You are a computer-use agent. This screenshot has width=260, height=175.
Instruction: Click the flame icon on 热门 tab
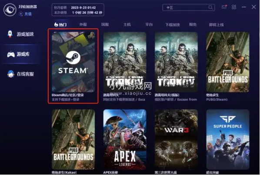click(x=56, y=24)
